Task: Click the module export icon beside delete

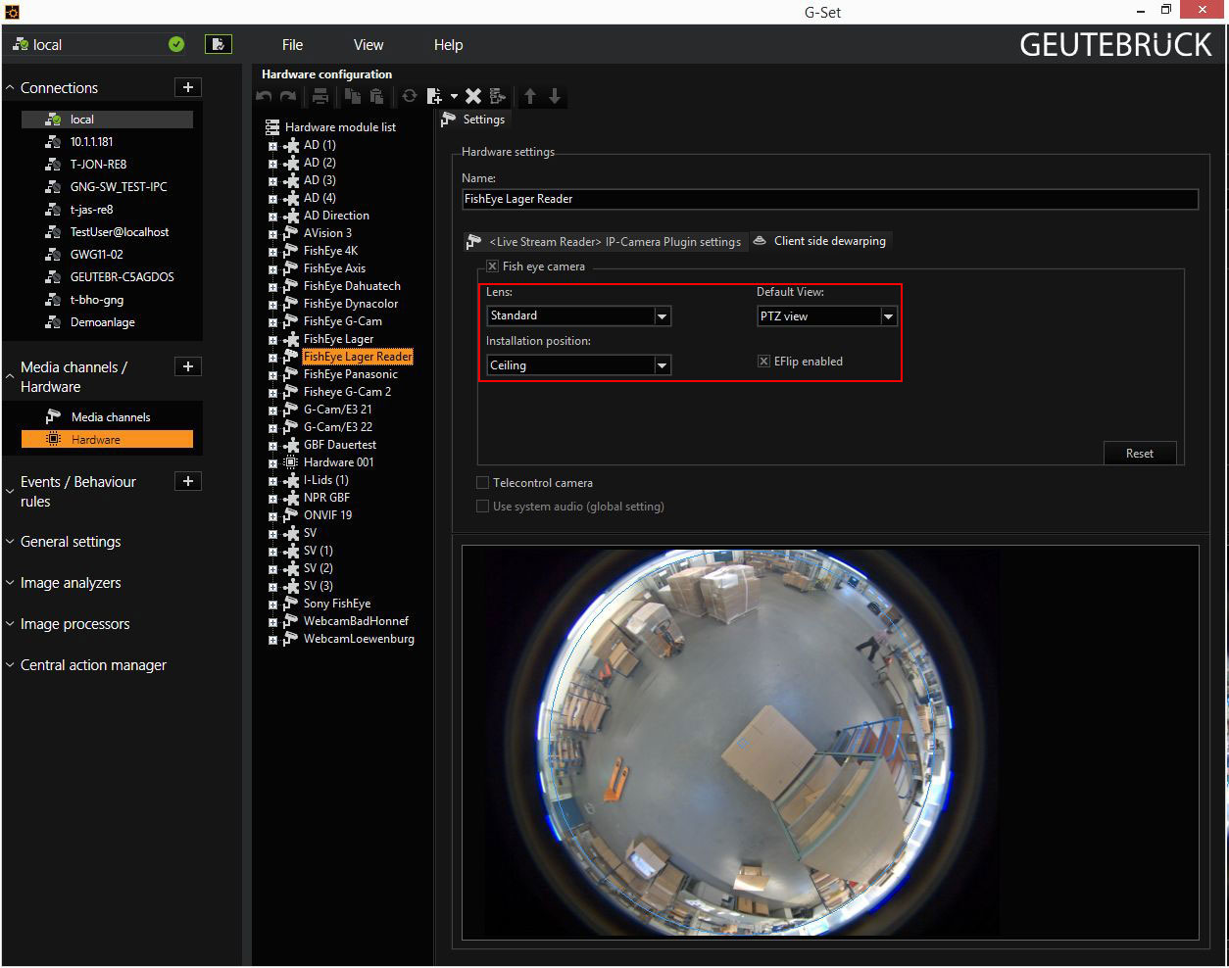Action: coord(498,96)
